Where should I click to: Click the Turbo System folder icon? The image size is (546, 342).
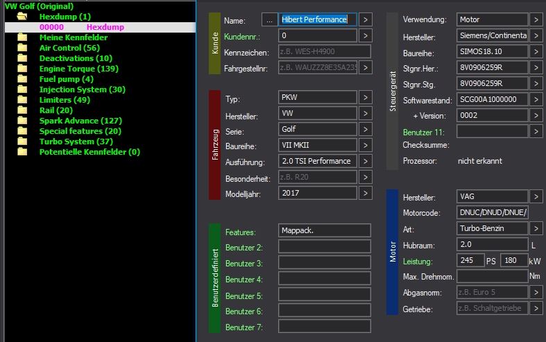tap(22, 142)
